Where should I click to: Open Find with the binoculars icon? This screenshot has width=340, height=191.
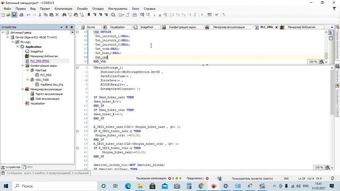pos(64,15)
